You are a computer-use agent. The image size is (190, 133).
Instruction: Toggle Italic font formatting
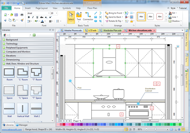pos(33,17)
